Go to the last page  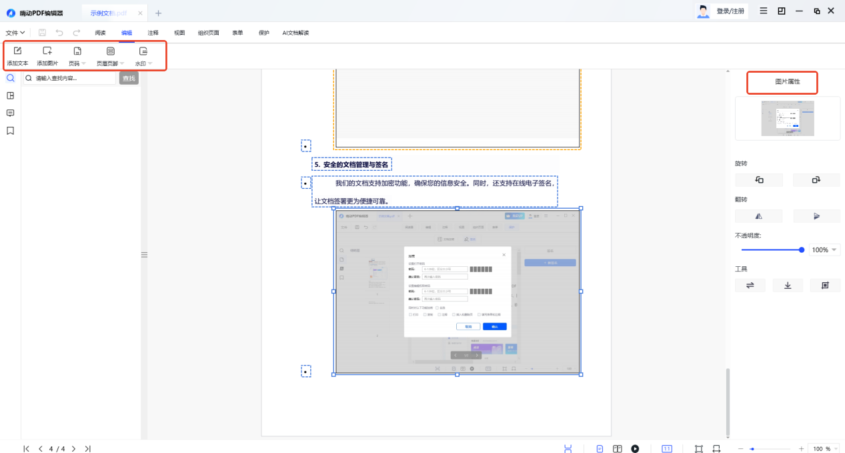(87, 449)
